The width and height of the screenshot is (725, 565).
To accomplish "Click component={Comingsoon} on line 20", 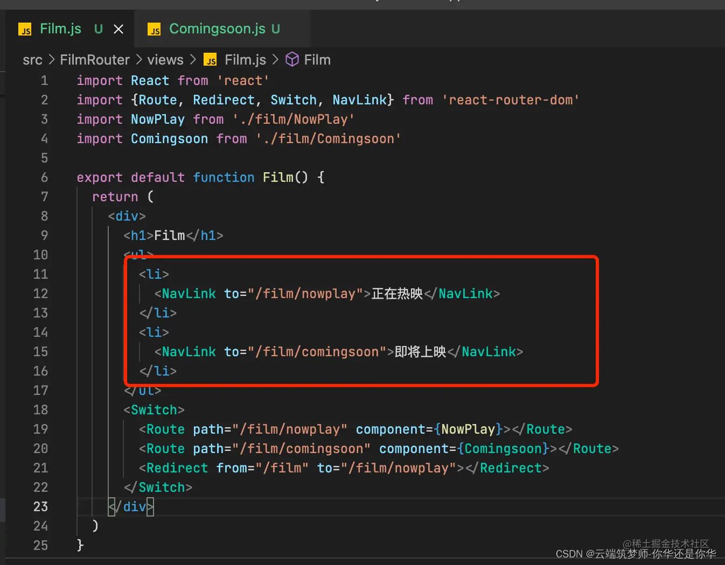I will pos(464,449).
